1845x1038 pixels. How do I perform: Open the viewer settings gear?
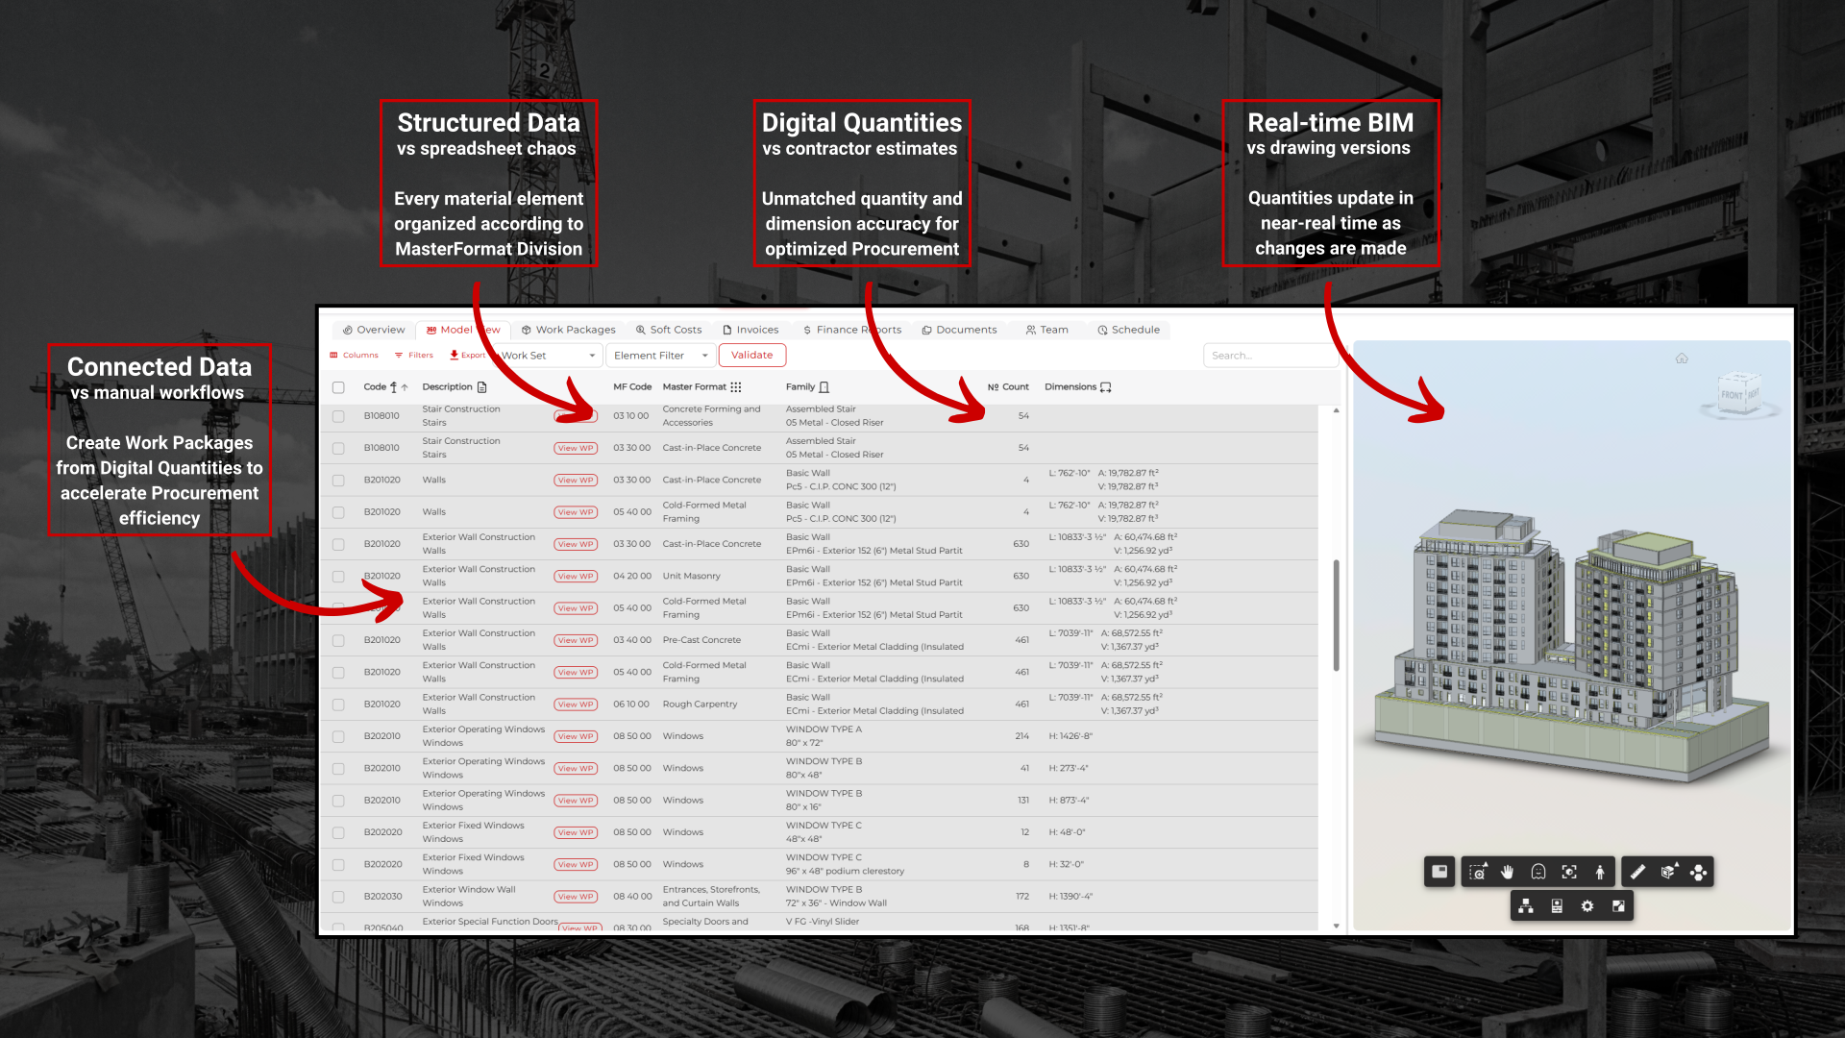tap(1587, 906)
